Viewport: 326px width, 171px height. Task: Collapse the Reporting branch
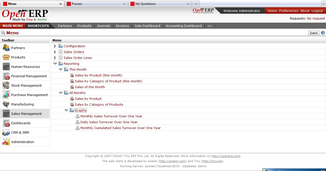pyautogui.click(x=55, y=64)
